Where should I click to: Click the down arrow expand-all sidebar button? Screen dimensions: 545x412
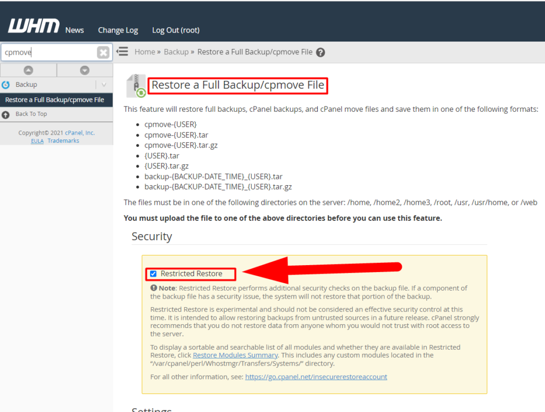click(85, 70)
